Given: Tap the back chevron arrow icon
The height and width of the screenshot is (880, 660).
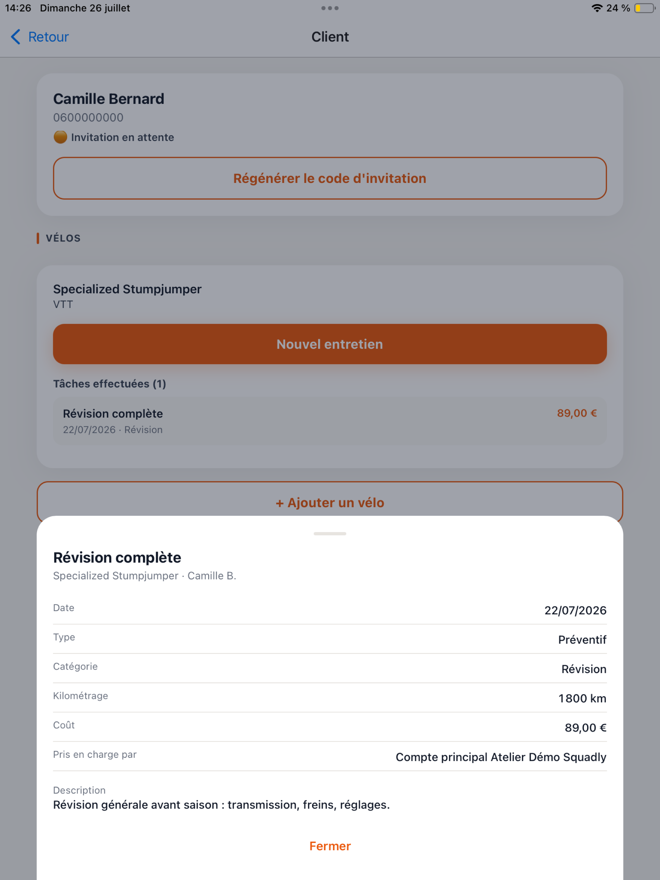Looking at the screenshot, I should [16, 36].
